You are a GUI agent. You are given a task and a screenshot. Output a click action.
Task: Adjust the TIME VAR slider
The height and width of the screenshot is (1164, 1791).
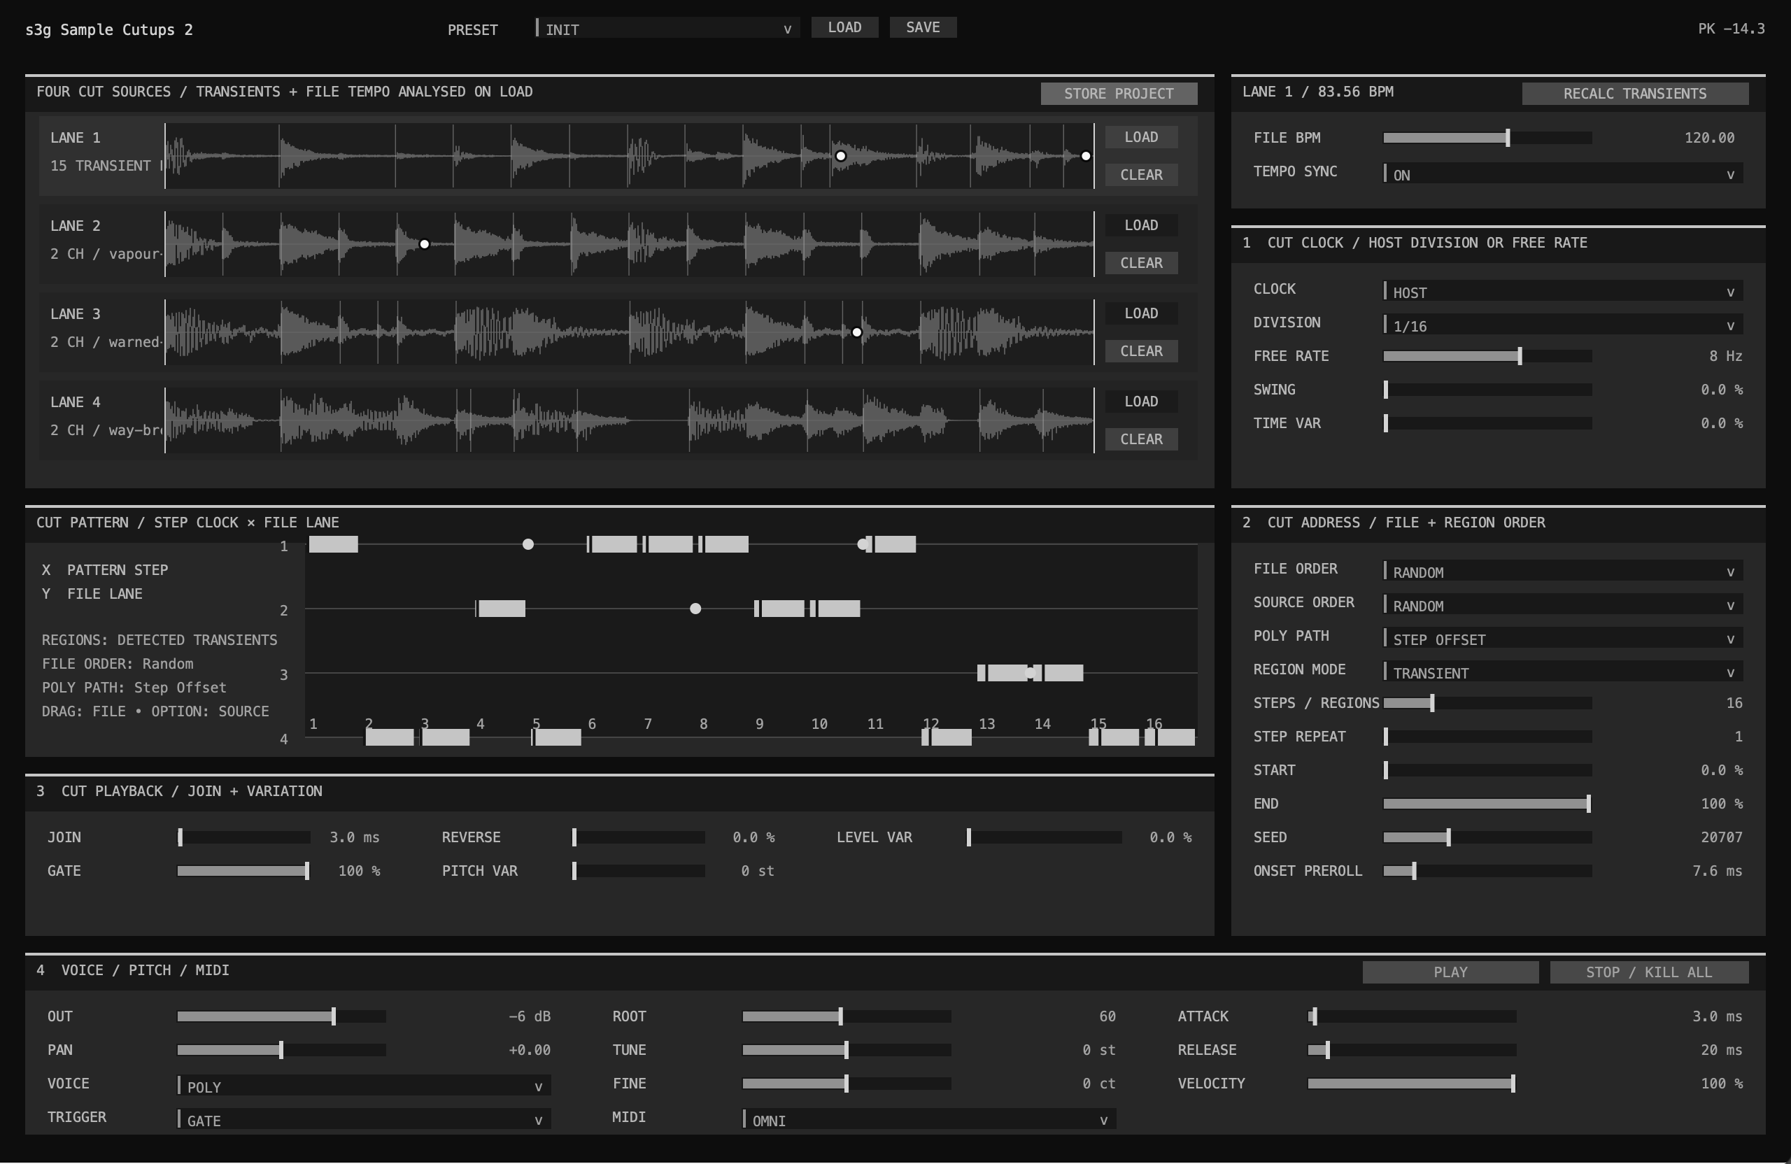[x=1487, y=423]
